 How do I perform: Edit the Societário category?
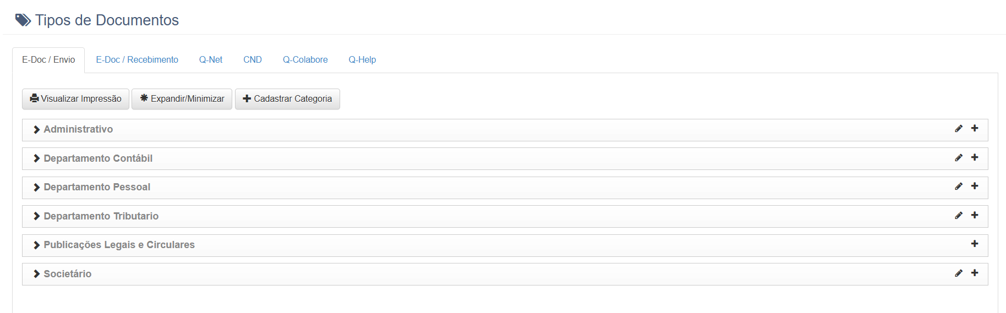[x=959, y=273]
